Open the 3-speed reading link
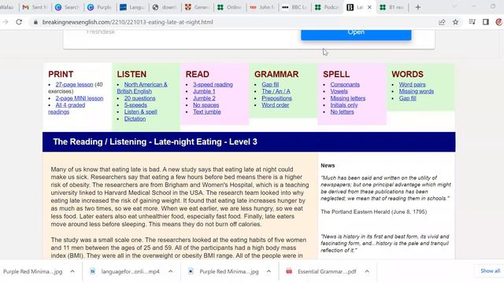This screenshot has width=504, height=283. pos(213,85)
